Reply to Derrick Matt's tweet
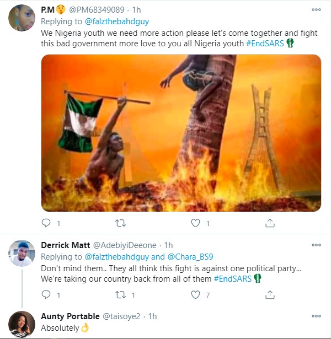Screen dimensions: 331x339 tap(47, 295)
